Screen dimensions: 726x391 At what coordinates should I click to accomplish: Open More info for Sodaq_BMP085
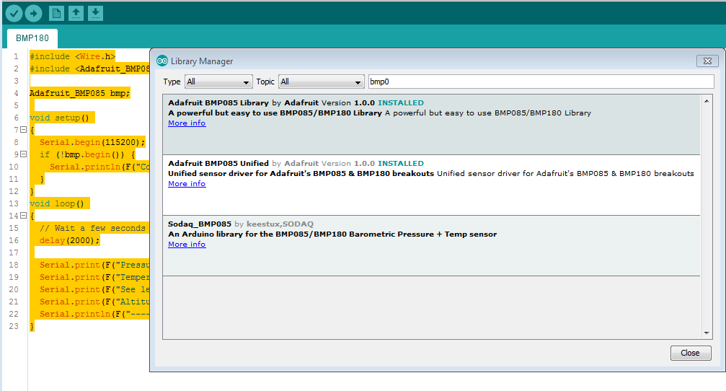[x=187, y=245]
